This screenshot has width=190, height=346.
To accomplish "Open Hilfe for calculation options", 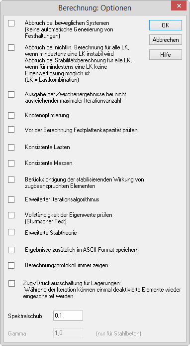I will (x=166, y=55).
